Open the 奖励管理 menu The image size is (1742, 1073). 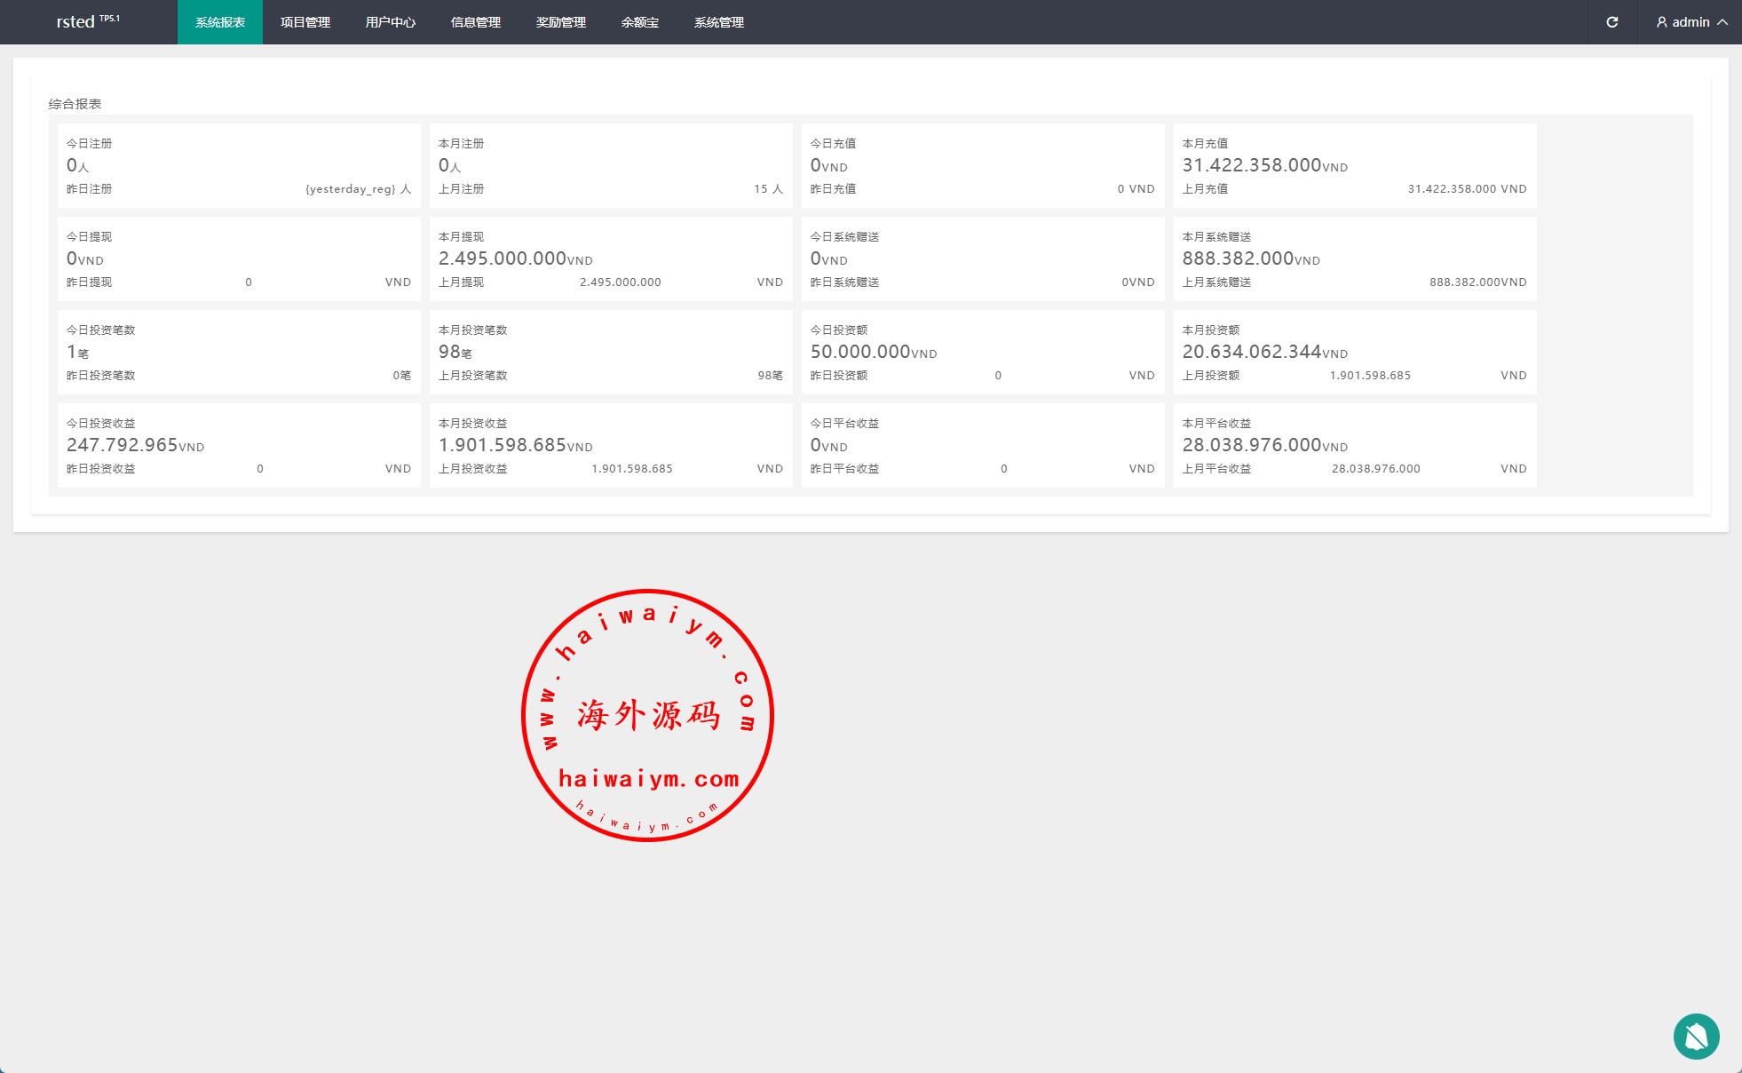tap(561, 22)
